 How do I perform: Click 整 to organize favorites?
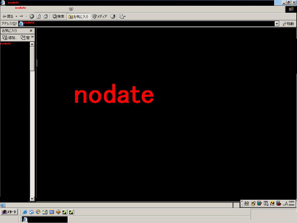pos(26,37)
